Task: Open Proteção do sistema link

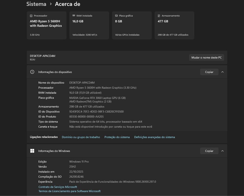Action: [x=117, y=137]
